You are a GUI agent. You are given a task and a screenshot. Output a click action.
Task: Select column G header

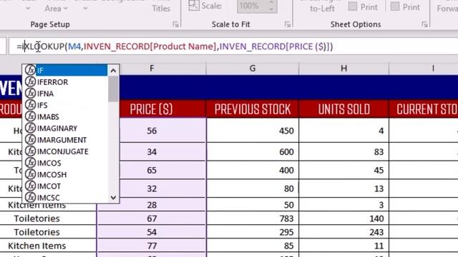tap(253, 69)
